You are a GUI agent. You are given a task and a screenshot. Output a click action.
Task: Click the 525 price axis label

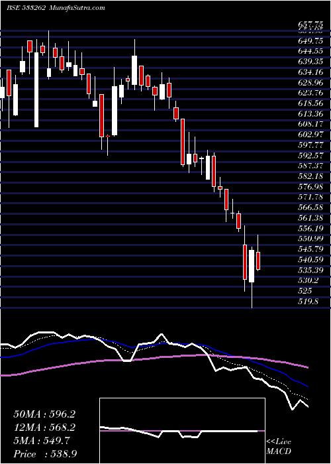point(305,291)
